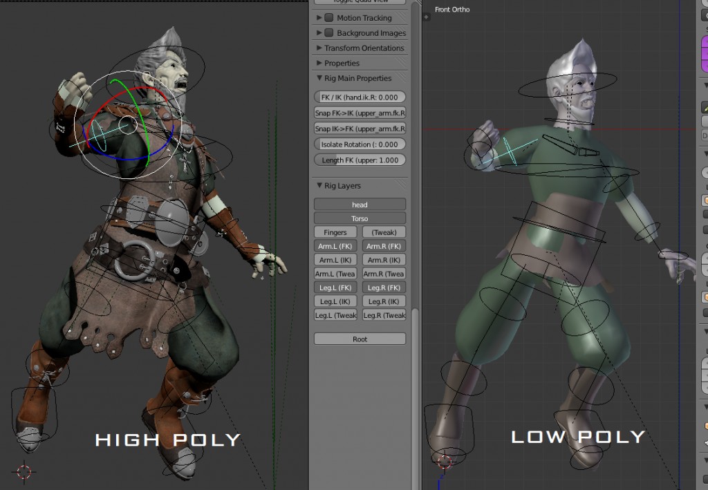Show the head rig layer
708x490 pixels.
coord(360,204)
